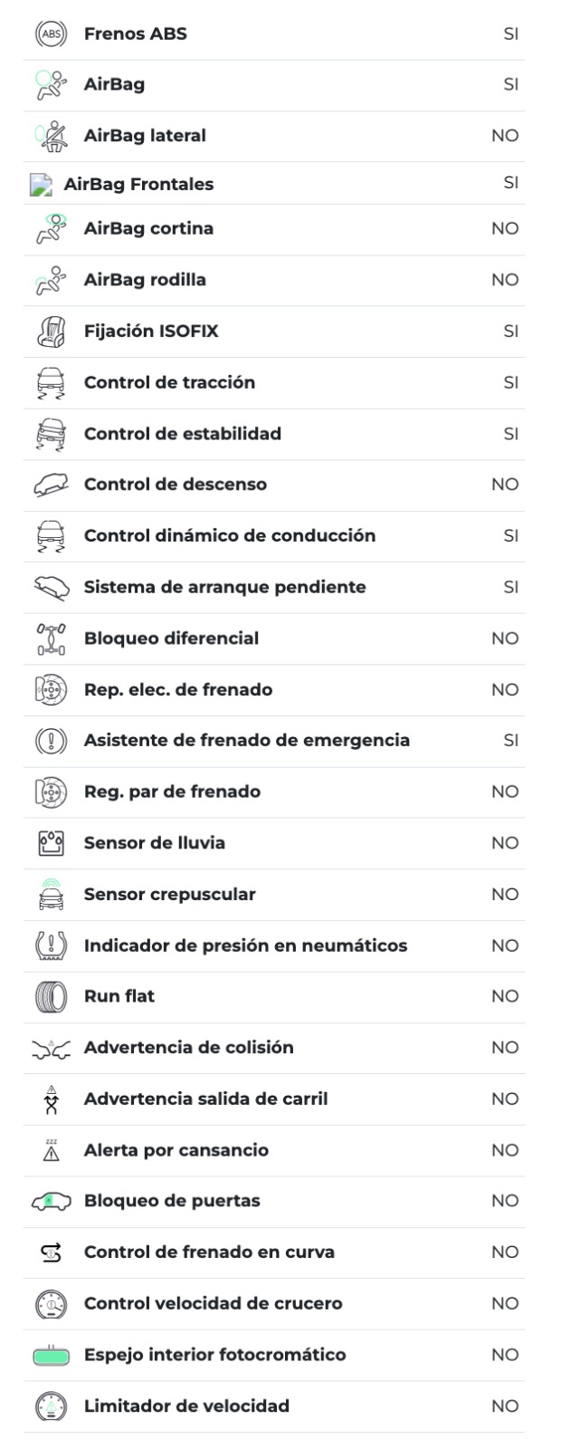
Task: Click the Control de descenso car icon
Action: pyautogui.click(x=51, y=485)
